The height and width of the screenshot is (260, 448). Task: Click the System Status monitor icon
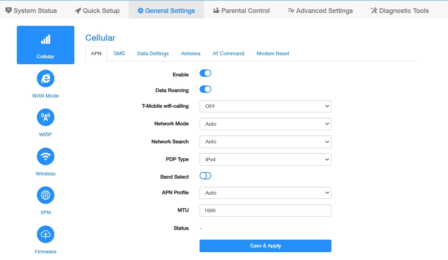(9, 11)
